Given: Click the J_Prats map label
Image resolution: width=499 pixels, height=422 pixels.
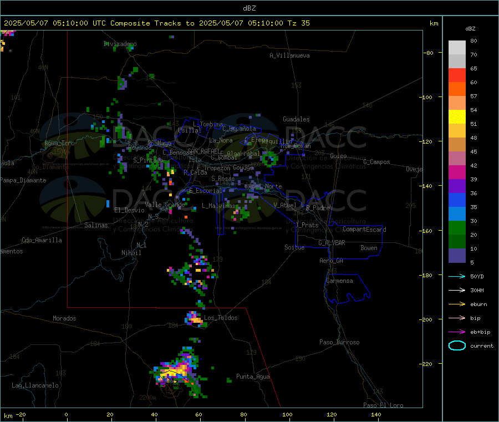Looking at the screenshot, I should (307, 225).
